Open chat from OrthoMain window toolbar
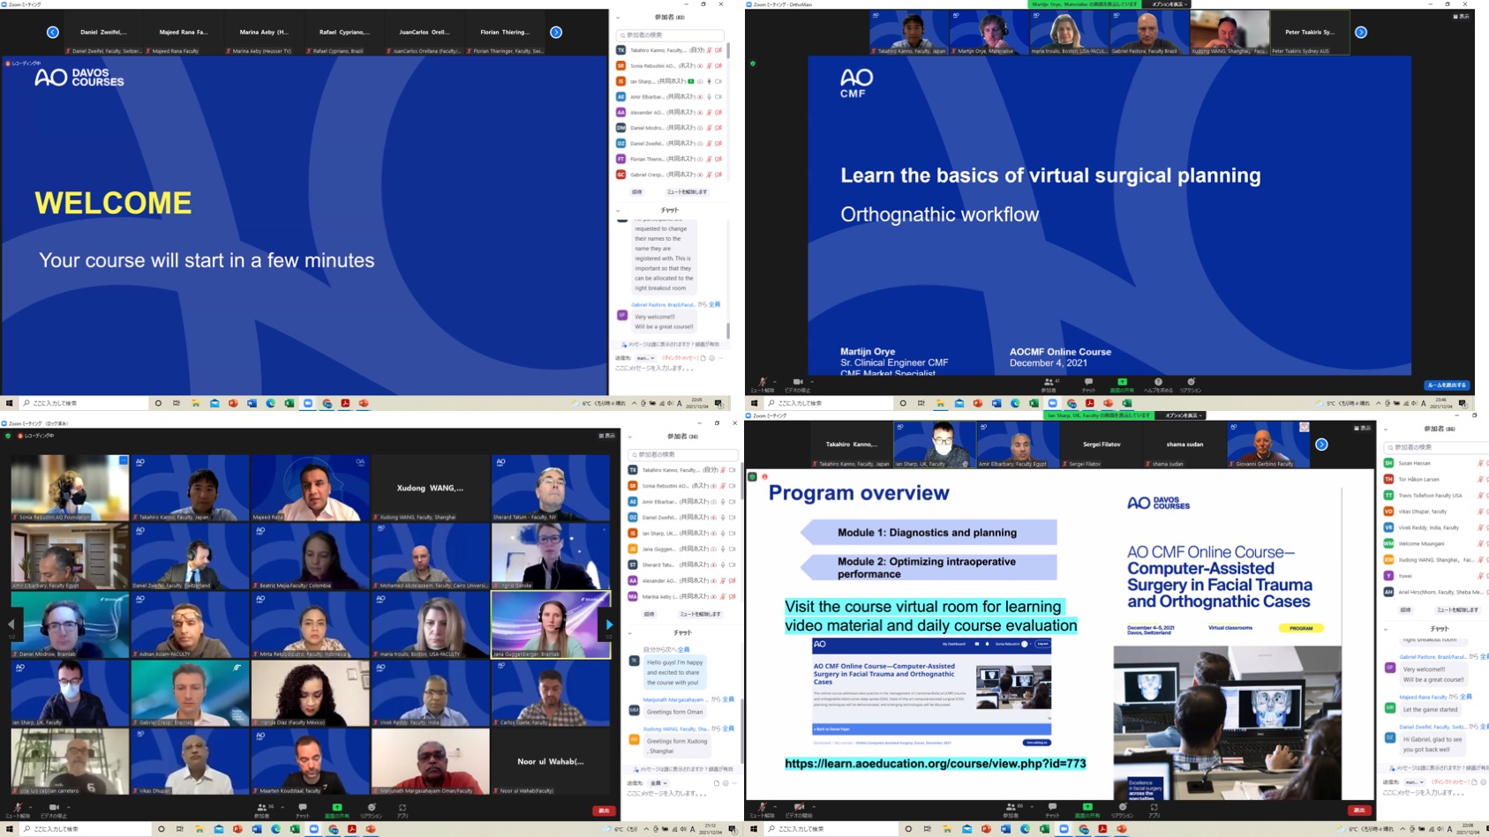1489x837 pixels. (x=1088, y=385)
